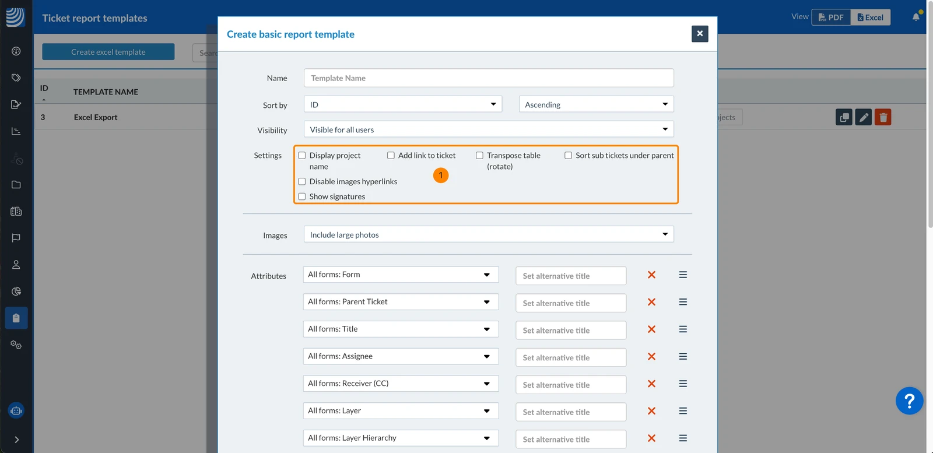Viewport: 933px width, 453px height.
Task: Remove the All forms: Form attribute row
Action: [x=651, y=275]
